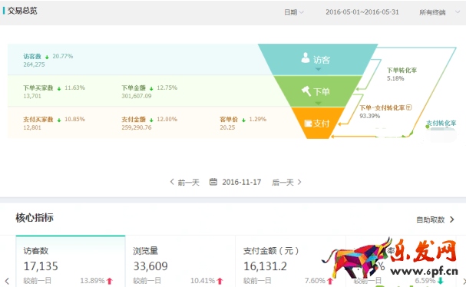Viewport: 466px width, 287px height.
Task: Click the down arrow beside 10.85%
Action: [59, 120]
